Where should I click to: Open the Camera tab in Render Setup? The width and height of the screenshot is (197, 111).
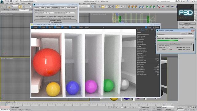click(x=48, y=8)
